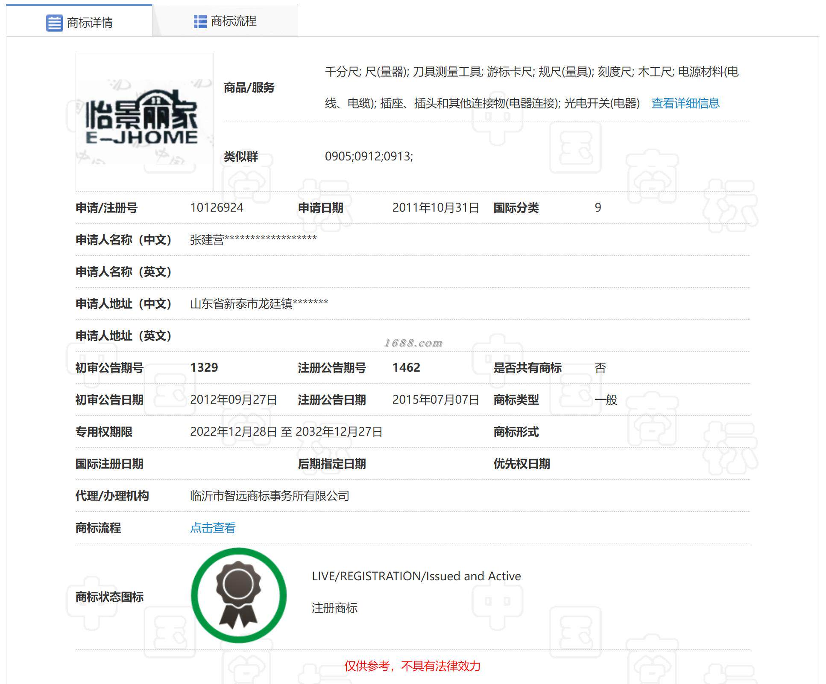
Task: Click the exclusive rights period dates
Action: (x=286, y=432)
